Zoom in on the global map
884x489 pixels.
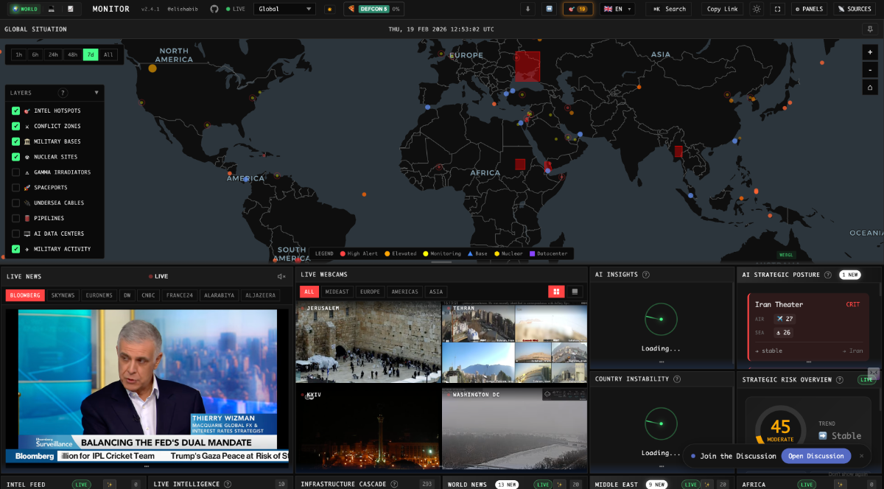click(x=870, y=52)
